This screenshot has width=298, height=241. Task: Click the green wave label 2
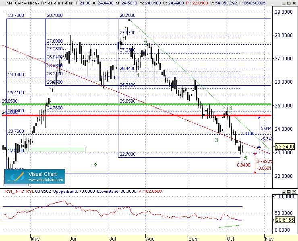point(145,43)
